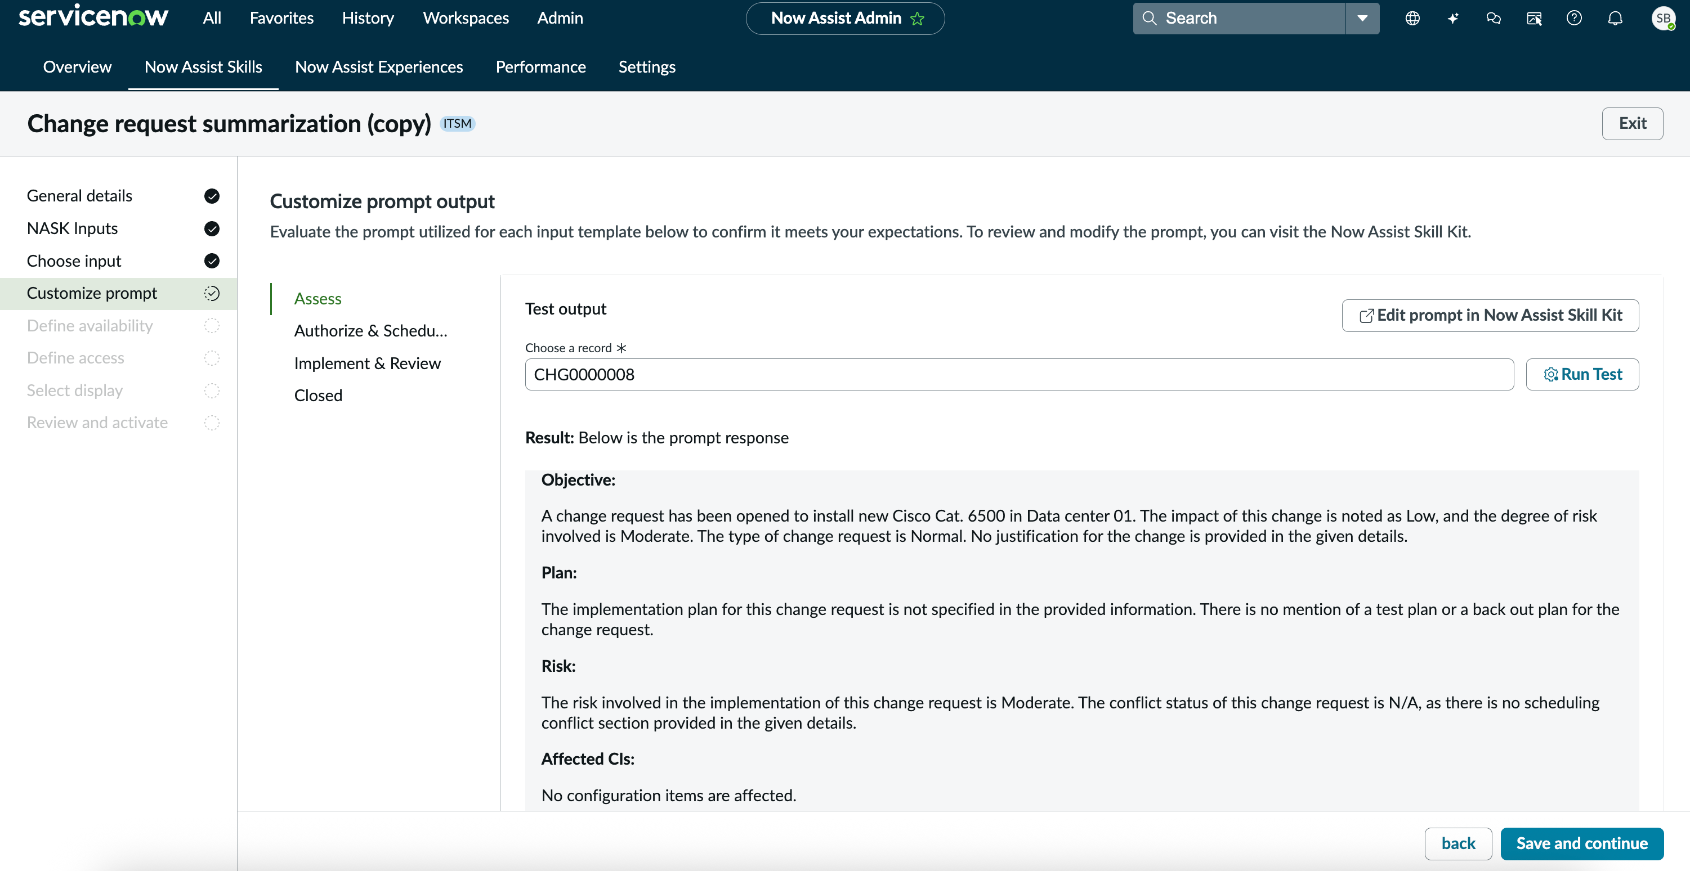Open the SB user avatar menu
1690x871 pixels.
pos(1663,19)
